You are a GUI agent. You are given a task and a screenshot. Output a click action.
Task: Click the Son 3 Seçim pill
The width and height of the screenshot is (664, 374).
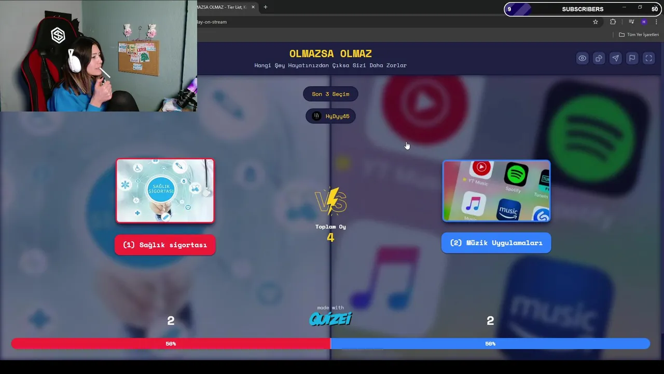click(x=330, y=94)
